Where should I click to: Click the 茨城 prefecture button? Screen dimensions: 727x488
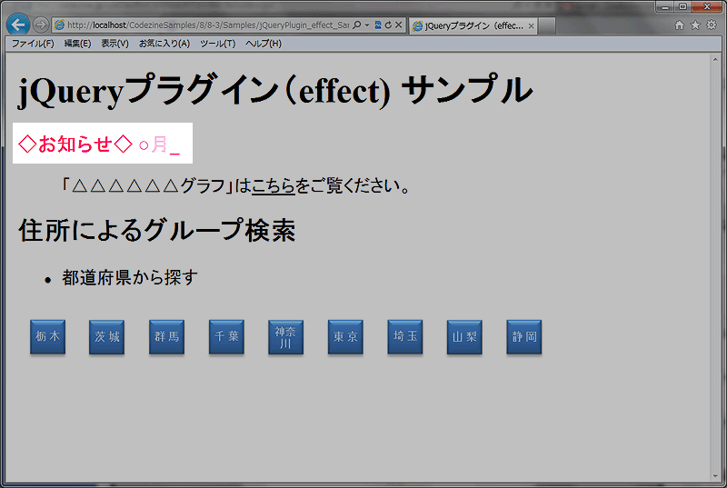[106, 336]
